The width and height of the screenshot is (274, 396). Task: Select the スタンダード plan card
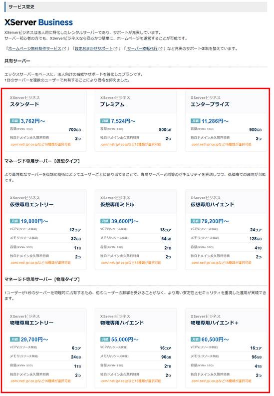pyautogui.click(x=46, y=120)
